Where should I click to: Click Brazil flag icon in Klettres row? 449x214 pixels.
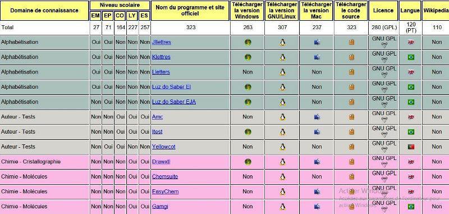pos(411,57)
